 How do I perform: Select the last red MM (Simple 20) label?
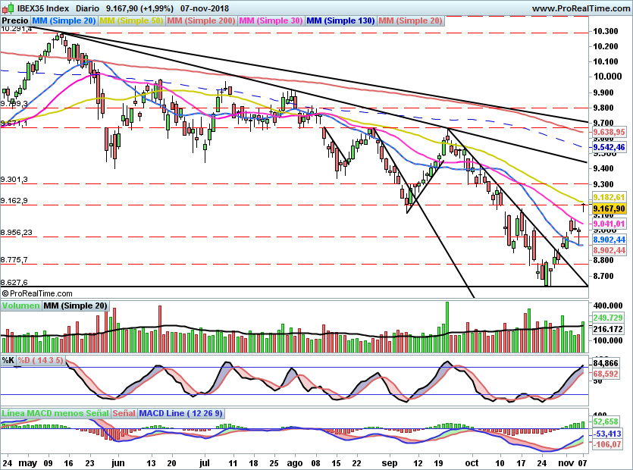tap(410, 20)
